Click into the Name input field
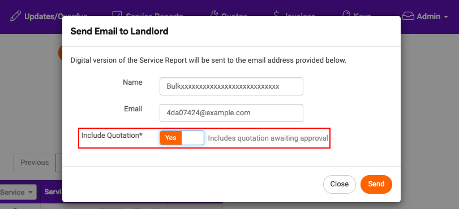 click(231, 86)
